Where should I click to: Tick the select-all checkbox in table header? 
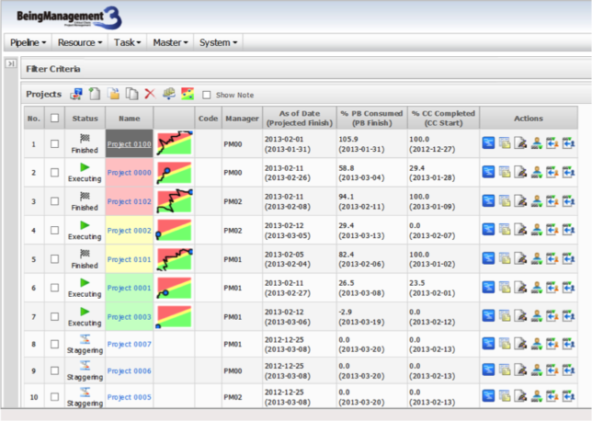[x=54, y=118]
